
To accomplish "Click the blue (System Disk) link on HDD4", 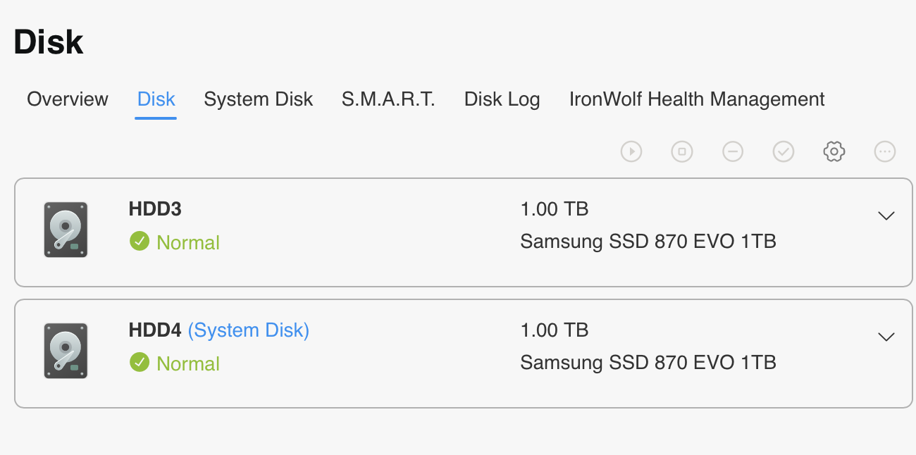I will tap(249, 330).
